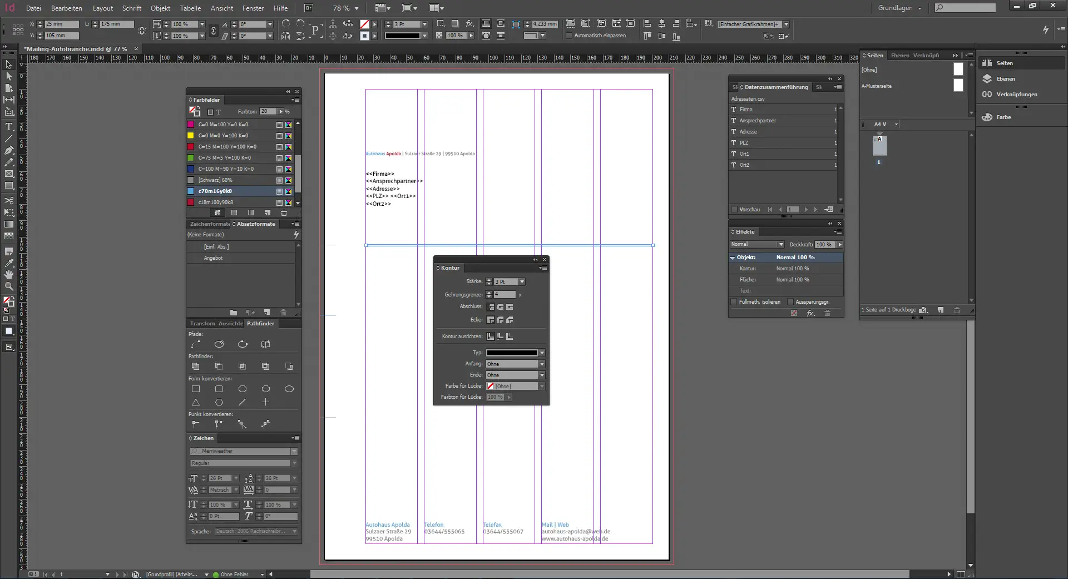Open the Fenster menu
Image resolution: width=1068 pixels, height=579 pixels.
point(253,8)
